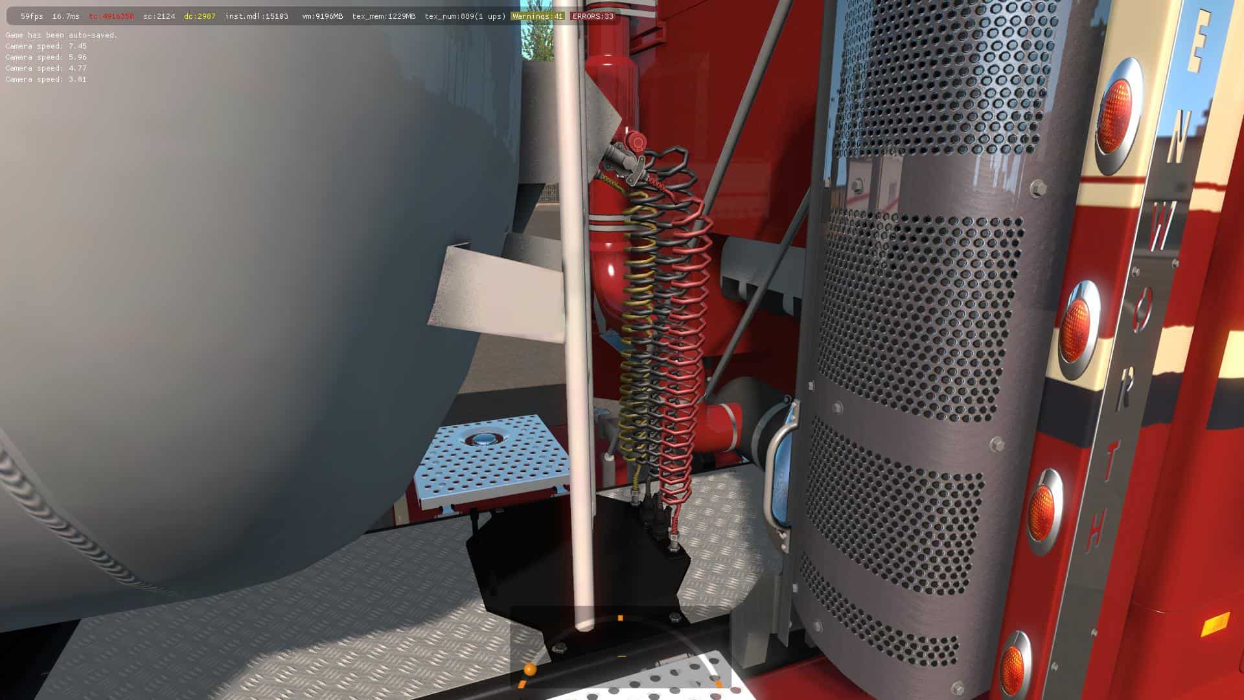This screenshot has width=1244, height=700.
Task: Click the 'Camera speed: 3.81' log line
Action: [x=46, y=79]
